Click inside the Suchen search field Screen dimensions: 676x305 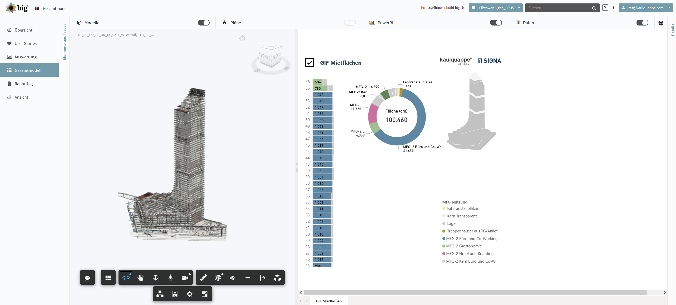(x=558, y=8)
